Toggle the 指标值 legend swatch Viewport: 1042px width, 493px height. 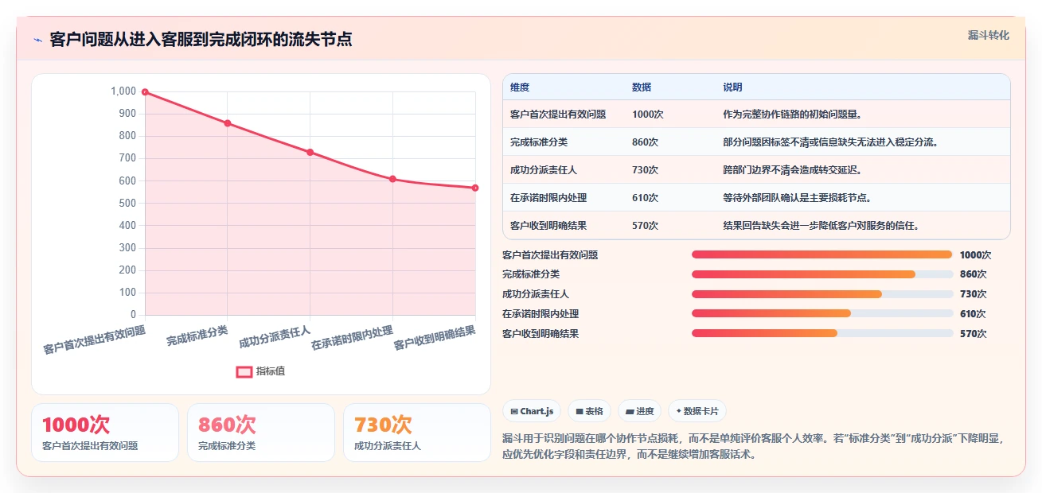(244, 371)
